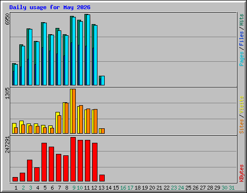This screenshot has height=193, width=247.
Task: Click day label '21' on the x-axis
Action: [x=159, y=188]
